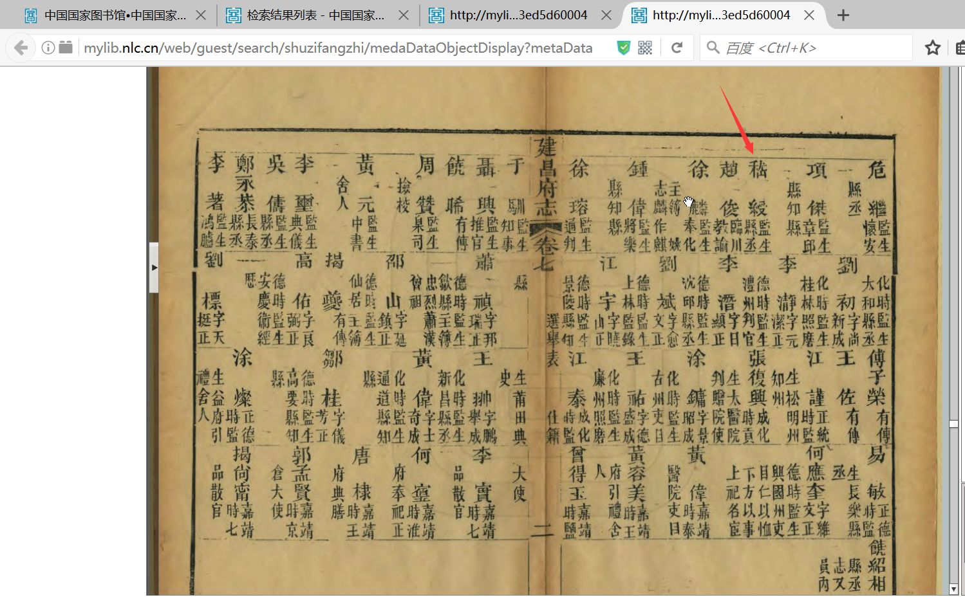Image resolution: width=965 pixels, height=604 pixels.
Task: Navigate back with the back arrow icon
Action: click(20, 47)
